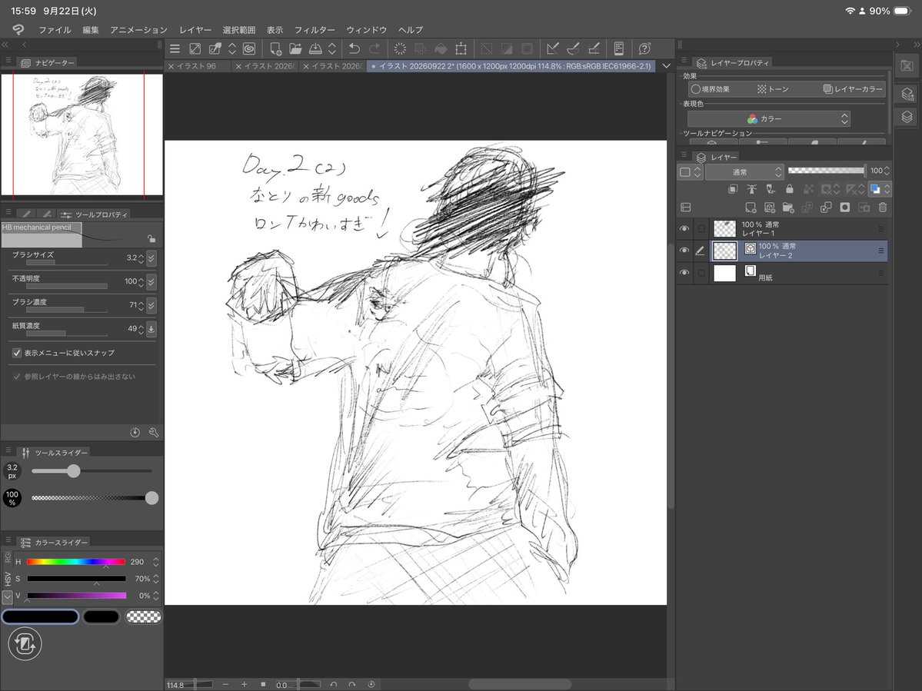922x691 pixels.
Task: Uncheck 表示メニューに従いスナップ checkbox
Action: [17, 353]
